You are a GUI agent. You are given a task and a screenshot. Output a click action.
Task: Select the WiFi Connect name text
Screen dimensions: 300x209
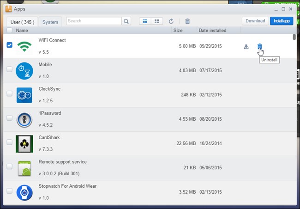(52, 40)
